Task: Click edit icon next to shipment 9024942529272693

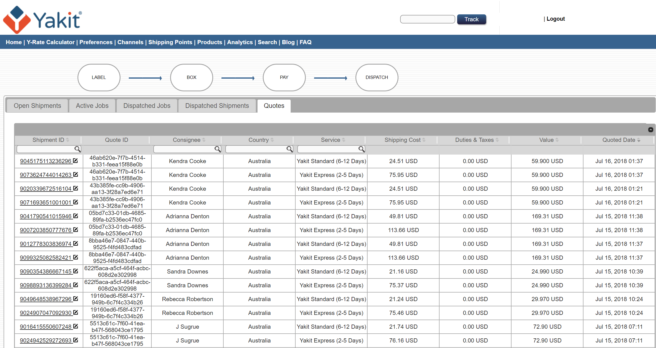Action: pyautogui.click(x=76, y=340)
